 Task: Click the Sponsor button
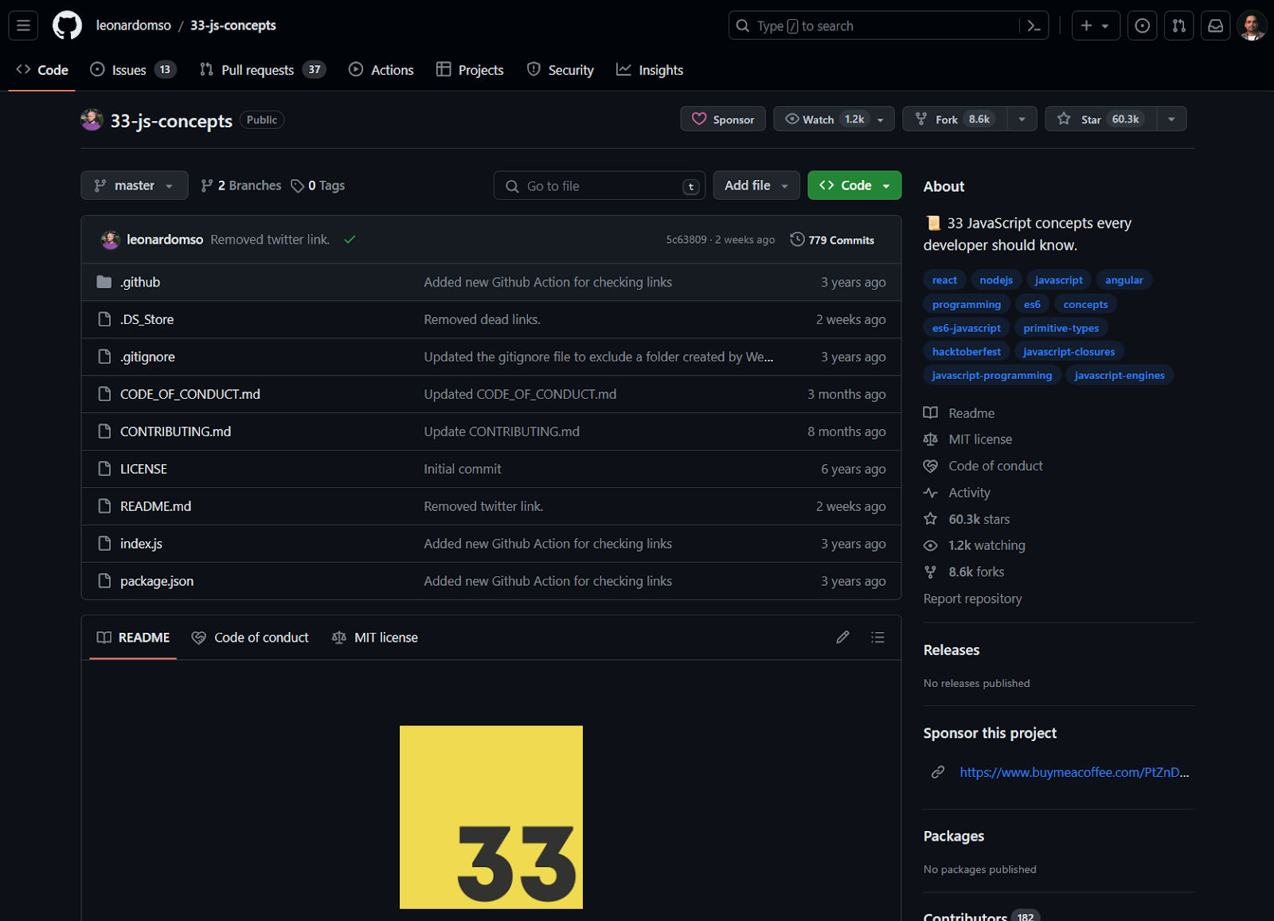pyautogui.click(x=722, y=119)
